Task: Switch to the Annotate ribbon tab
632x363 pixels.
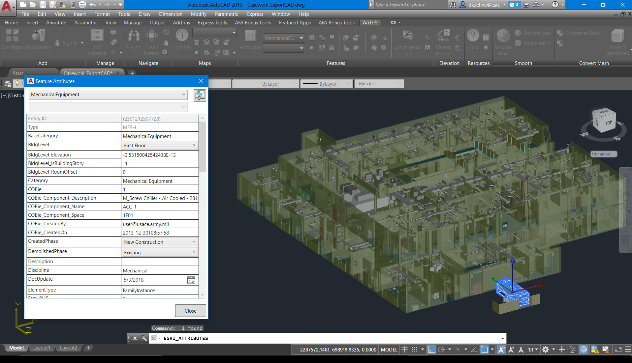Action: click(x=56, y=22)
